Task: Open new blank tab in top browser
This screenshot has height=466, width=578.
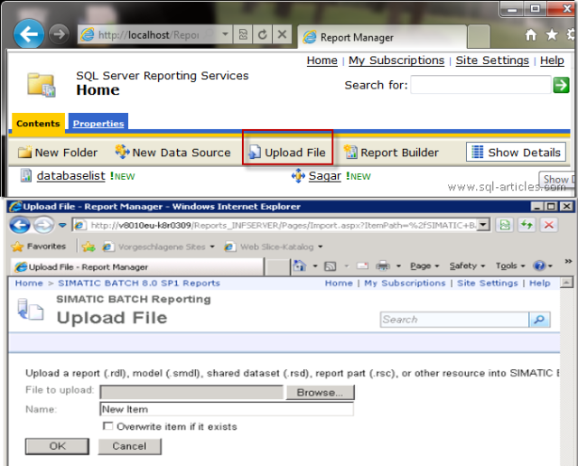Action: pyautogui.click(x=479, y=37)
